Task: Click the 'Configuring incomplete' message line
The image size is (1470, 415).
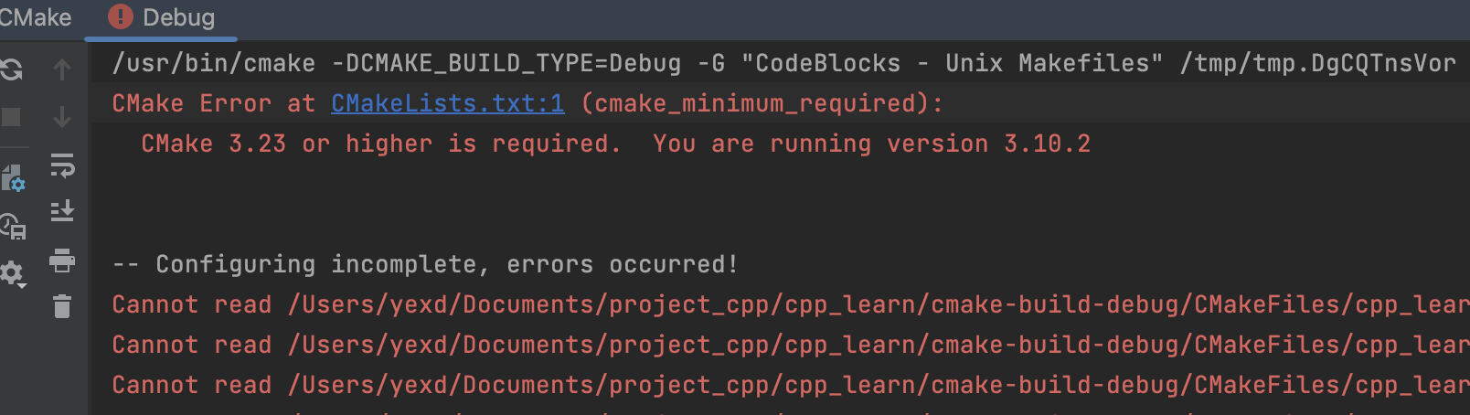Action: click(425, 264)
